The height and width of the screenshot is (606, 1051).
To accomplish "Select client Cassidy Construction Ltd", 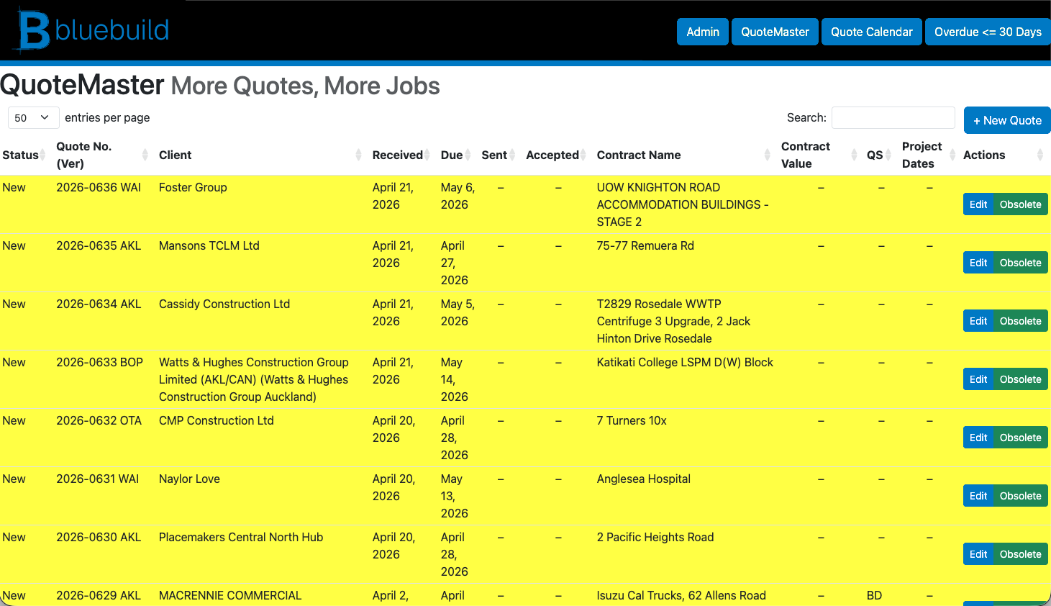I will 224,304.
